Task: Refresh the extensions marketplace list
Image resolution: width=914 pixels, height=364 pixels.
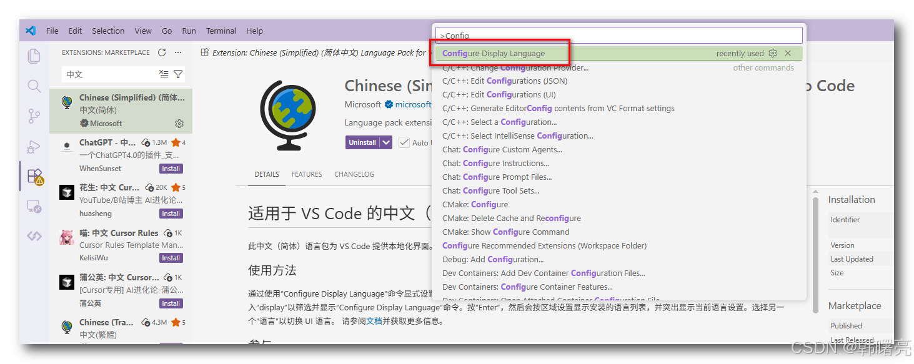Action: click(162, 52)
